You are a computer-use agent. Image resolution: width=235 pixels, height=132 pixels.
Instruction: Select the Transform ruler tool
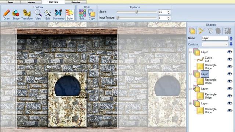[27, 15]
